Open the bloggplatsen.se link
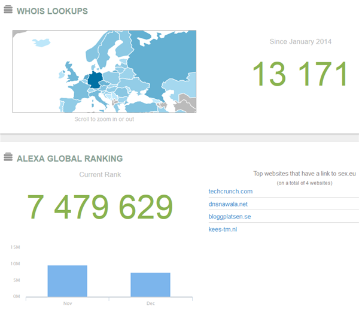The image size is (359, 309). tap(229, 217)
